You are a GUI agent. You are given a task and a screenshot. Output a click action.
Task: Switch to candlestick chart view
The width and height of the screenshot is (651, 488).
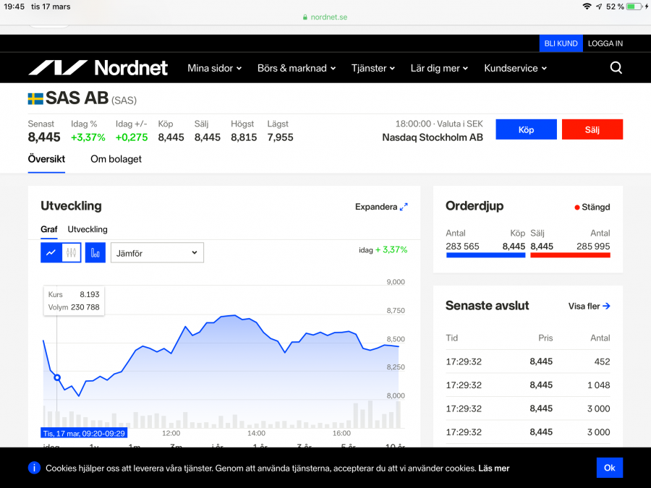tap(71, 252)
